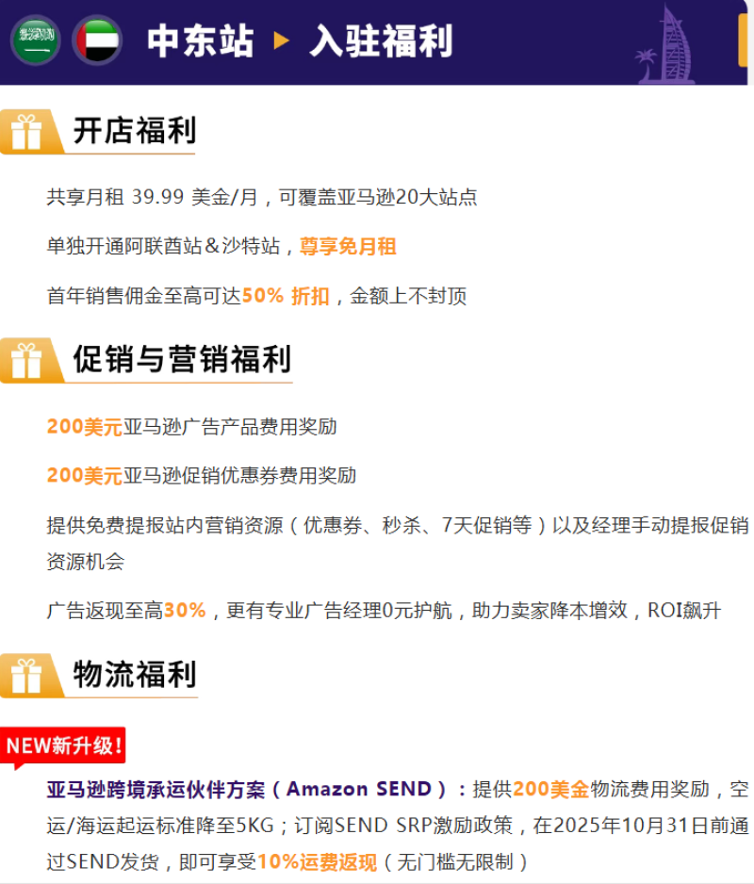Select the 入驻福利 header title
This screenshot has width=754, height=884.
tap(381, 41)
